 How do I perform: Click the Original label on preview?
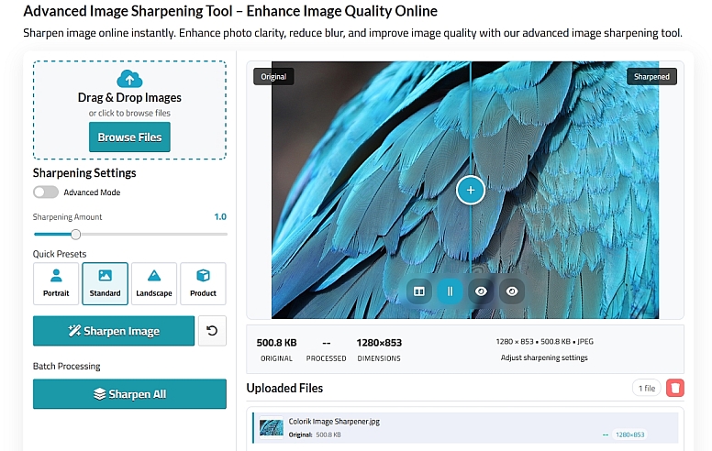click(x=273, y=77)
